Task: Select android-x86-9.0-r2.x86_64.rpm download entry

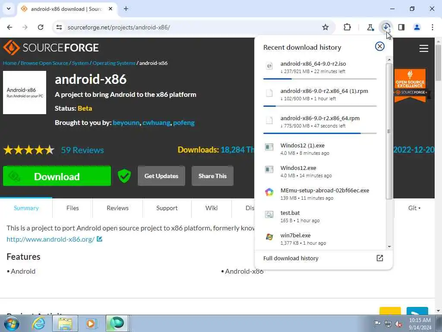Action: pos(320,123)
